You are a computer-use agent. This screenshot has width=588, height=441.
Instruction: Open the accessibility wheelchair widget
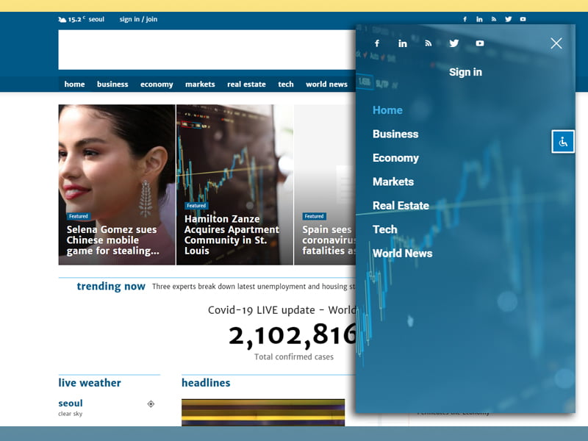[x=563, y=142]
